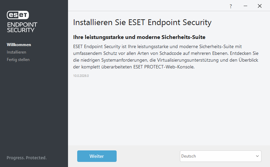Click the leistungsstarke Sicherheits-Suite subheading

(x=139, y=37)
